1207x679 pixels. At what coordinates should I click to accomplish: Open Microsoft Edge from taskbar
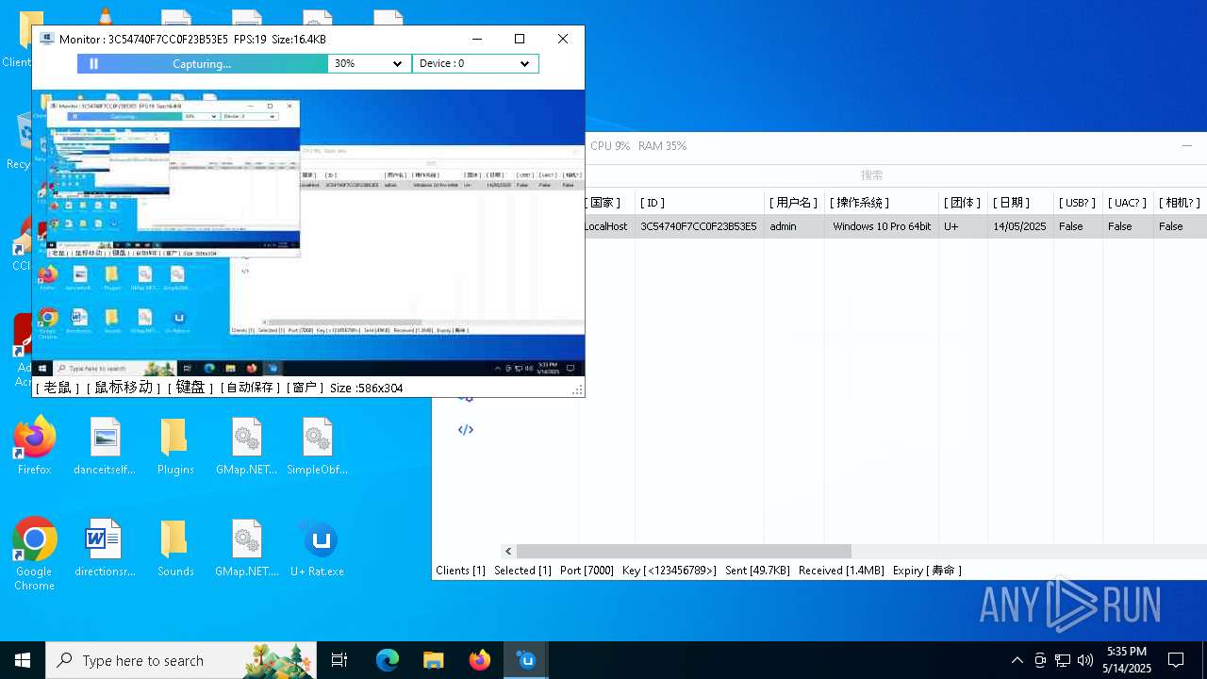(x=388, y=660)
